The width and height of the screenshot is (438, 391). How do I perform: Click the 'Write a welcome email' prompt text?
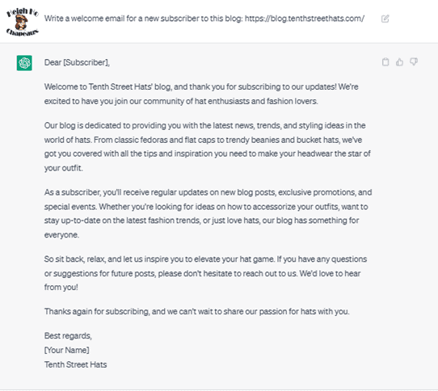pyautogui.click(x=204, y=19)
